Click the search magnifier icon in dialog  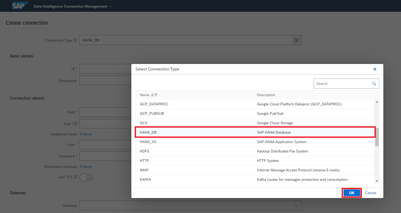tap(374, 84)
